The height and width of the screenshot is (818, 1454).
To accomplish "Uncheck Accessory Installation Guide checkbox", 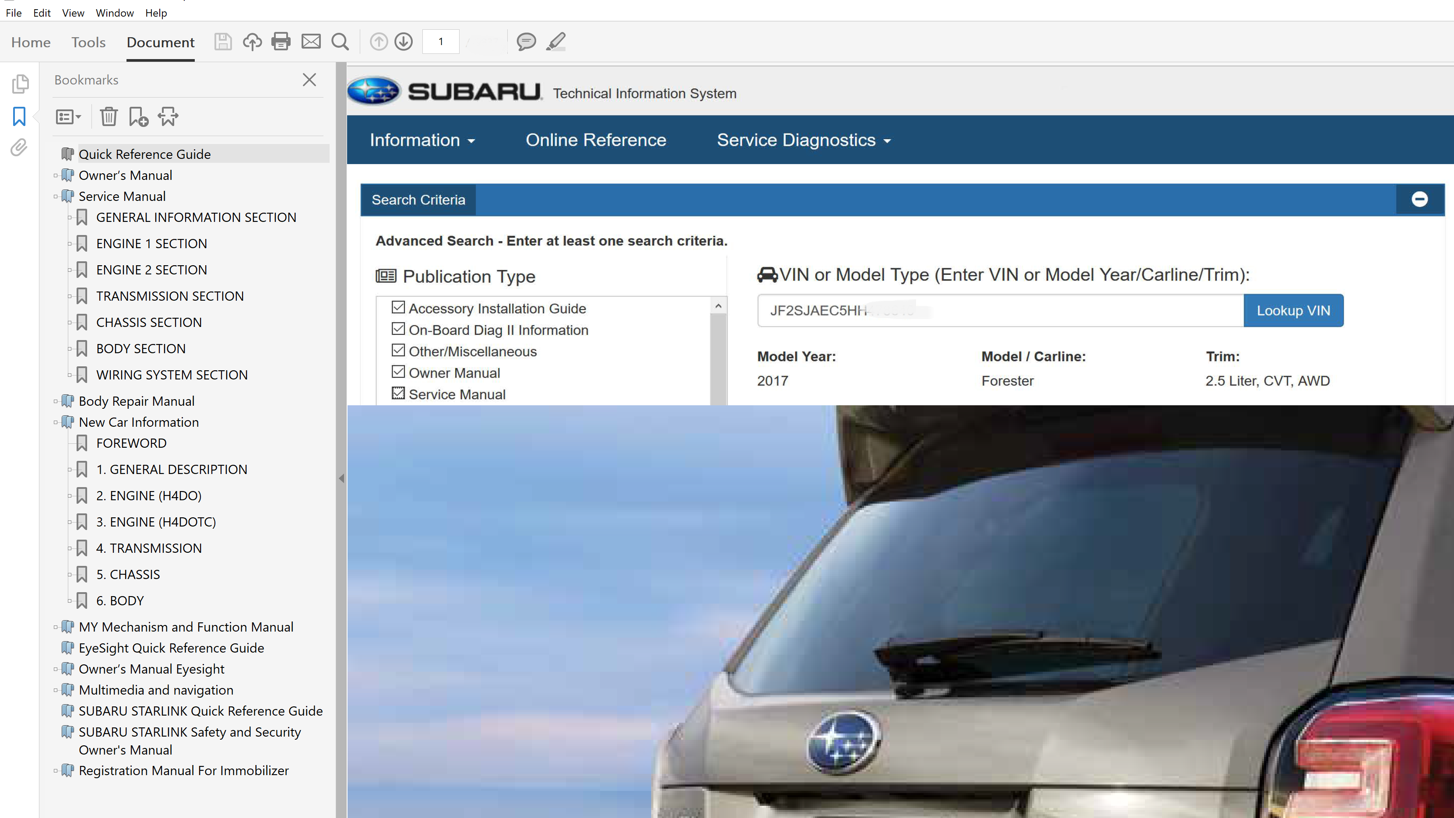I will pos(398,308).
